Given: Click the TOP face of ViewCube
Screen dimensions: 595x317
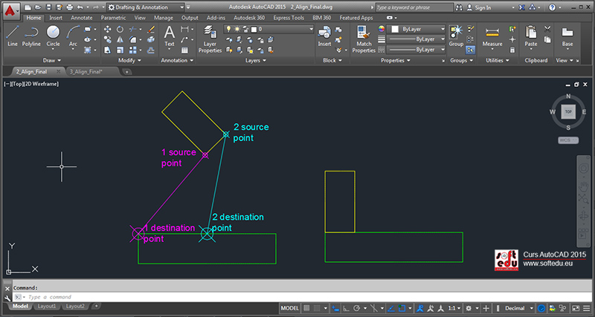Looking at the screenshot, I should [568, 111].
